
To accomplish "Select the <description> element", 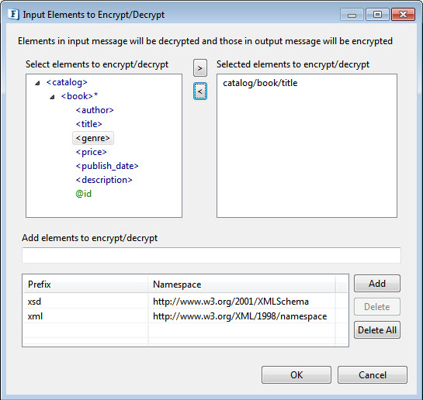I will pos(104,180).
